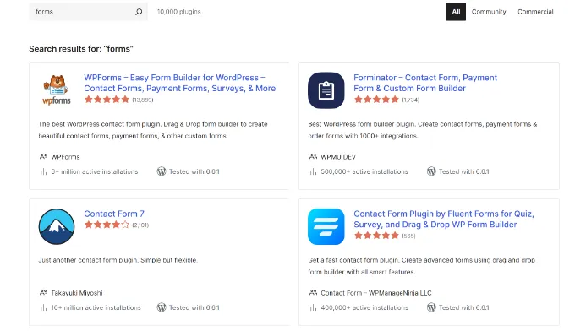Open the Fluent Forms blue logo
The width and height of the screenshot is (575, 331).
click(326, 226)
